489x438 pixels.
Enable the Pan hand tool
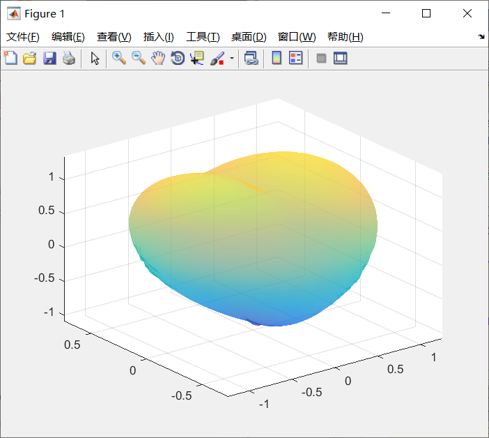[158, 58]
